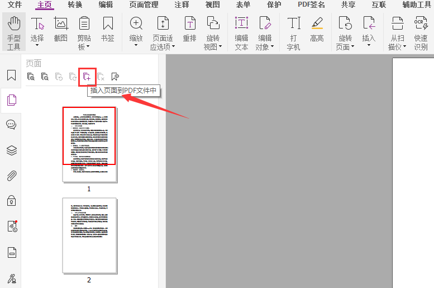434x288 pixels.
Task: Switch to the Protect (保护) tab
Action: [274, 5]
